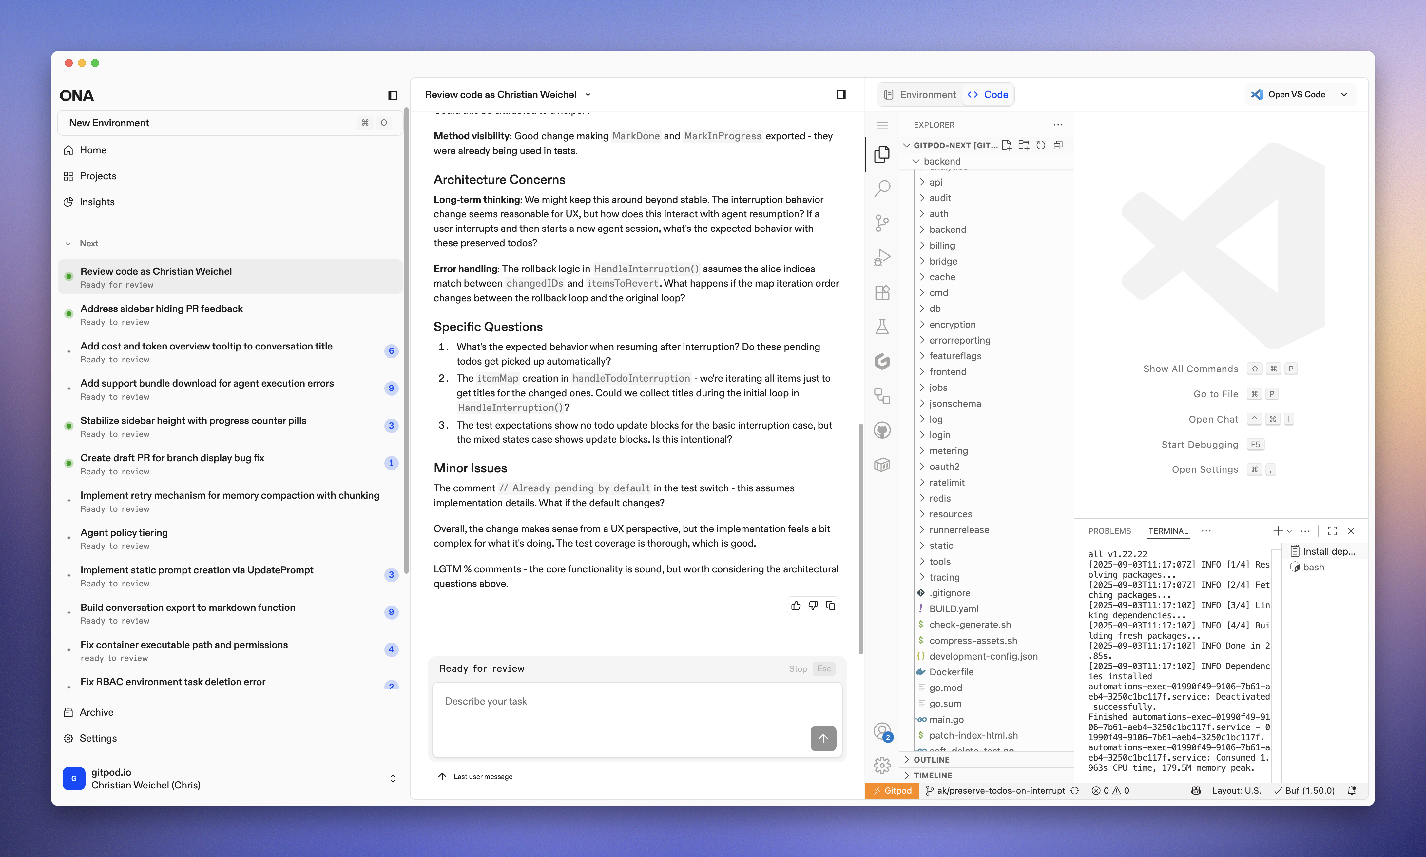Click thumbs up feedback icon
Viewport: 1426px width, 857px height.
tap(796, 605)
